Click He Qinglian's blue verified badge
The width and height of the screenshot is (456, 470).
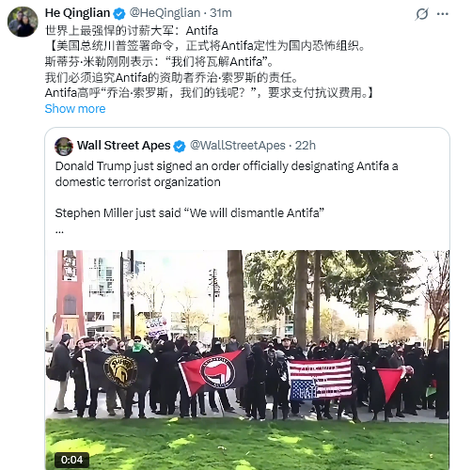click(x=119, y=13)
